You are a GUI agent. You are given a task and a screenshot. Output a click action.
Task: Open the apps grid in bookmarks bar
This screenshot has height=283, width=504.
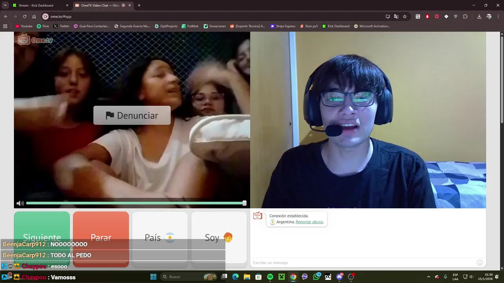(x=5, y=26)
